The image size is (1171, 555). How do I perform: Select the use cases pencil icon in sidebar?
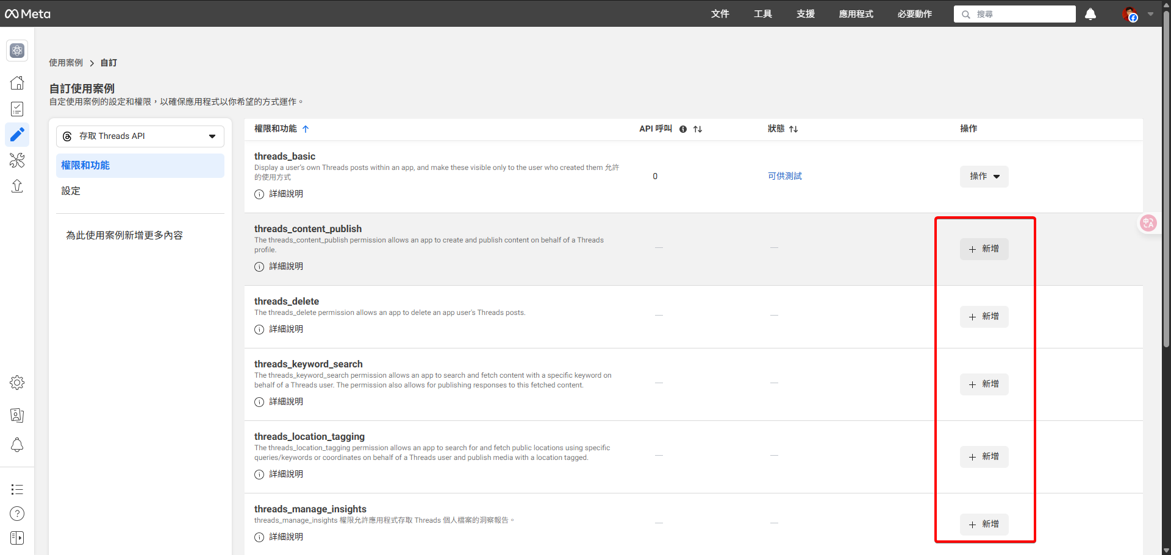coord(17,135)
